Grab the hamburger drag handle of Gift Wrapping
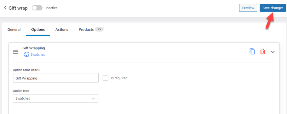This screenshot has width=287, height=114. (x=16, y=52)
